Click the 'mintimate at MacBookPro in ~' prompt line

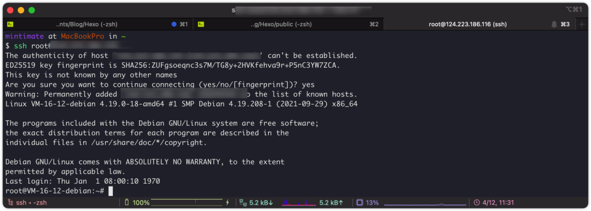pyautogui.click(x=65, y=37)
